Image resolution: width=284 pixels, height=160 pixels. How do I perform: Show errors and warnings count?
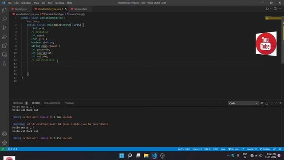12,149
